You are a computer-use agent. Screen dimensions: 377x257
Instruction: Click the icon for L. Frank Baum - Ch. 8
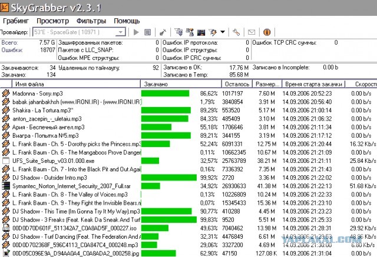tap(6, 195)
